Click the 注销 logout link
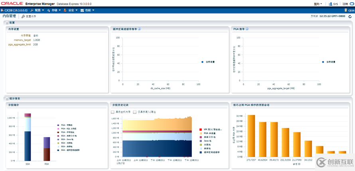 [345, 4]
